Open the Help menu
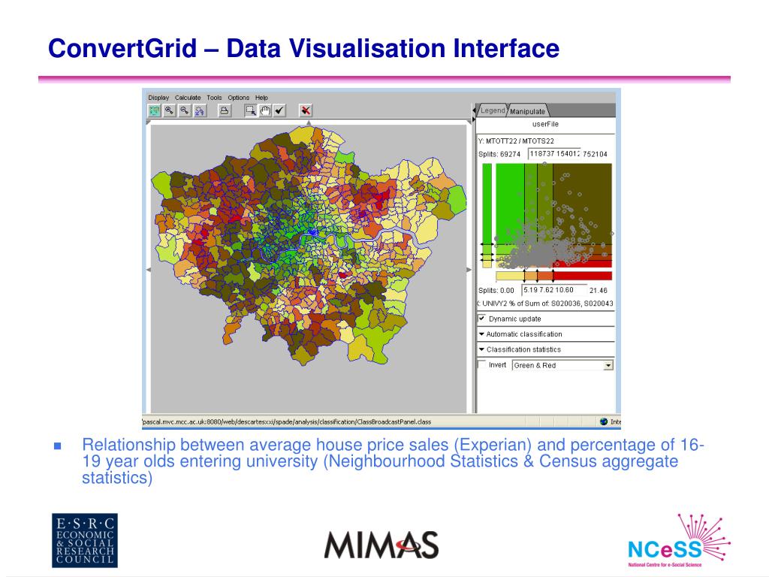769x577 pixels. click(261, 98)
